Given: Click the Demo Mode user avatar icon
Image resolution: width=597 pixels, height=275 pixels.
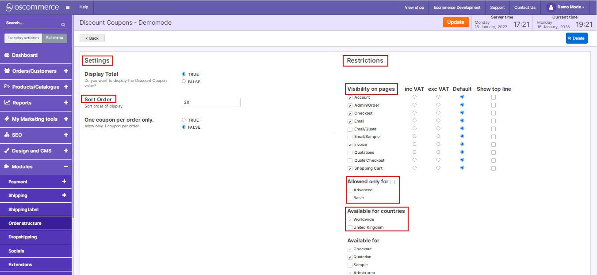Looking at the screenshot, I should tap(551, 7).
